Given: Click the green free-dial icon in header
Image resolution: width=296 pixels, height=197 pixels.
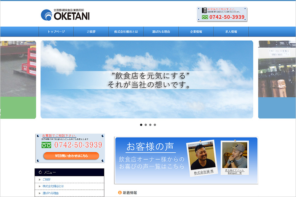Looking at the screenshot, I should click(x=205, y=17).
